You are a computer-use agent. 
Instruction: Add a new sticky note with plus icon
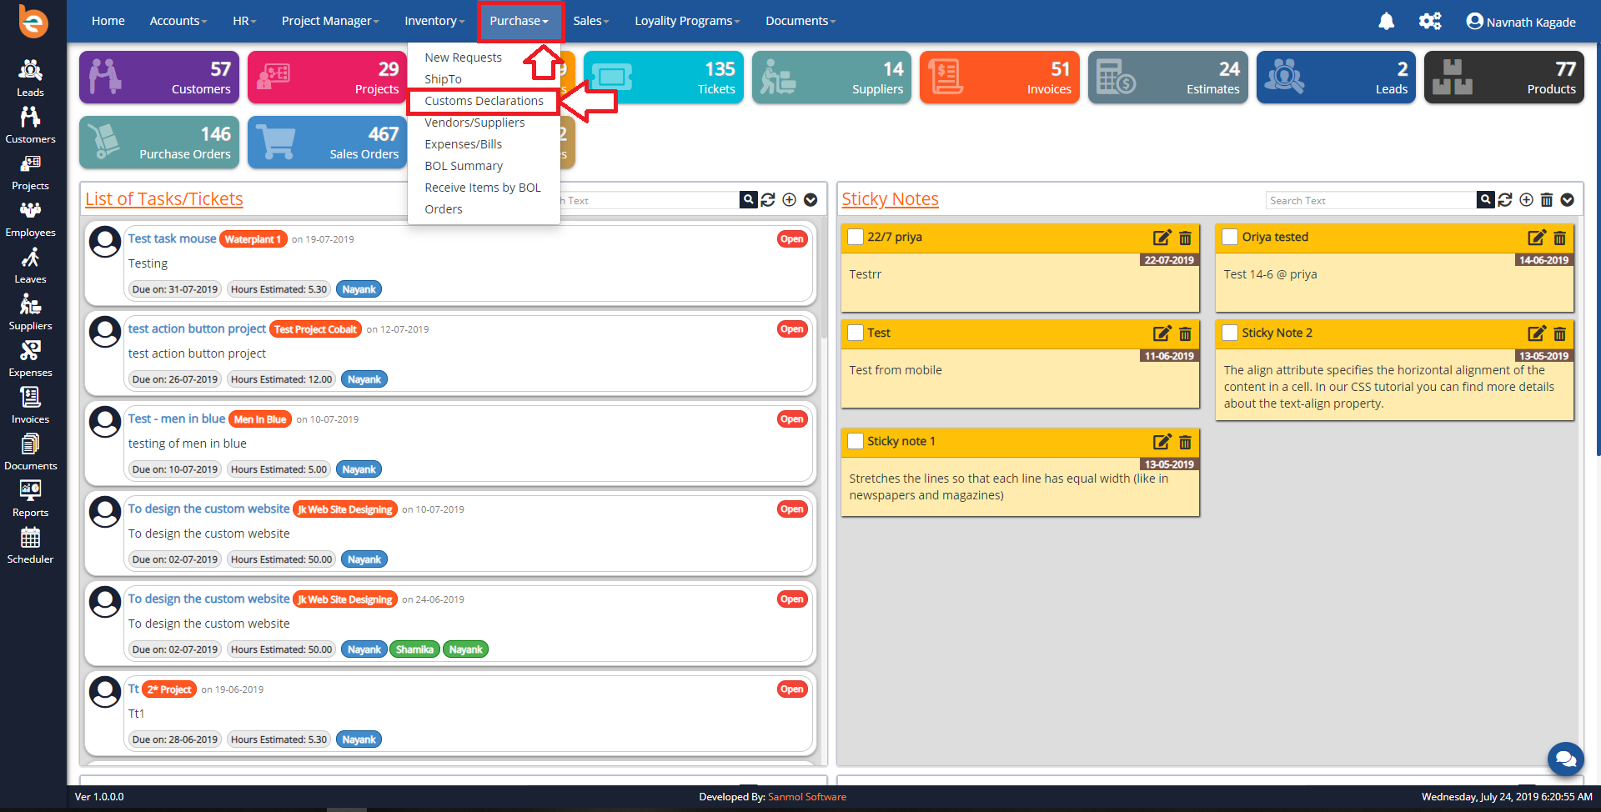tap(1526, 200)
